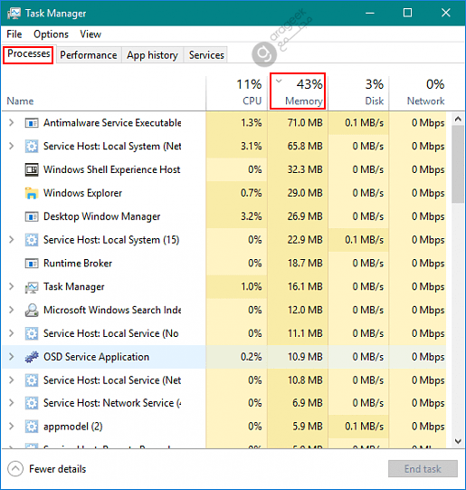This screenshot has width=466, height=490.
Task: Close the Task Manager window
Action: (446, 13)
